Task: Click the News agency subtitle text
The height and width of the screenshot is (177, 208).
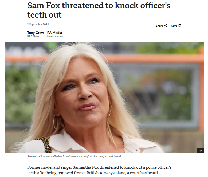Action: tap(55, 37)
